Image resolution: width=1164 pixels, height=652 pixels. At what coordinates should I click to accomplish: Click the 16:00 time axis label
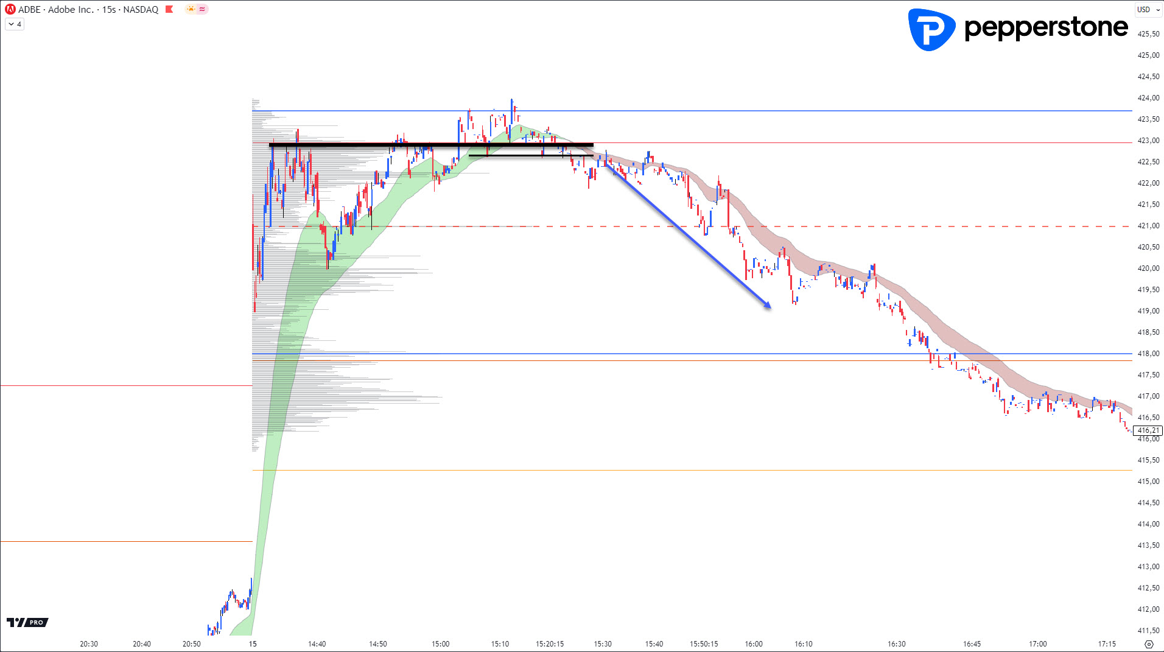754,644
